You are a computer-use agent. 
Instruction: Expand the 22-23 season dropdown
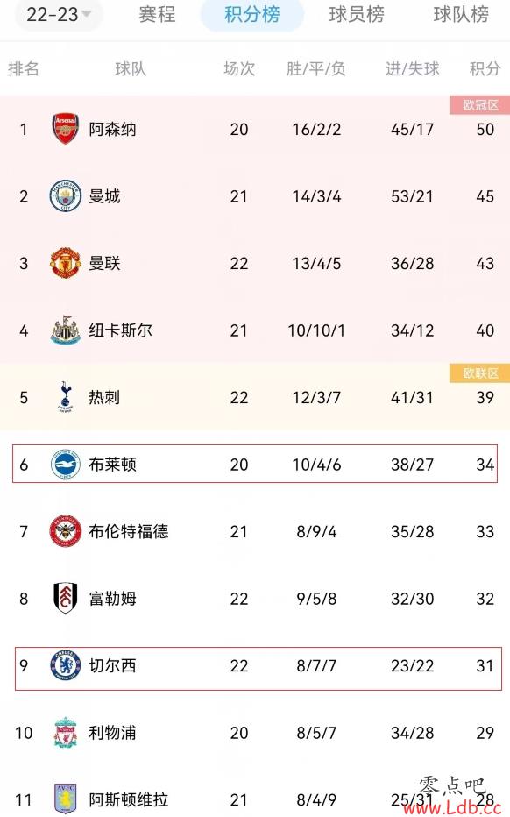(59, 15)
